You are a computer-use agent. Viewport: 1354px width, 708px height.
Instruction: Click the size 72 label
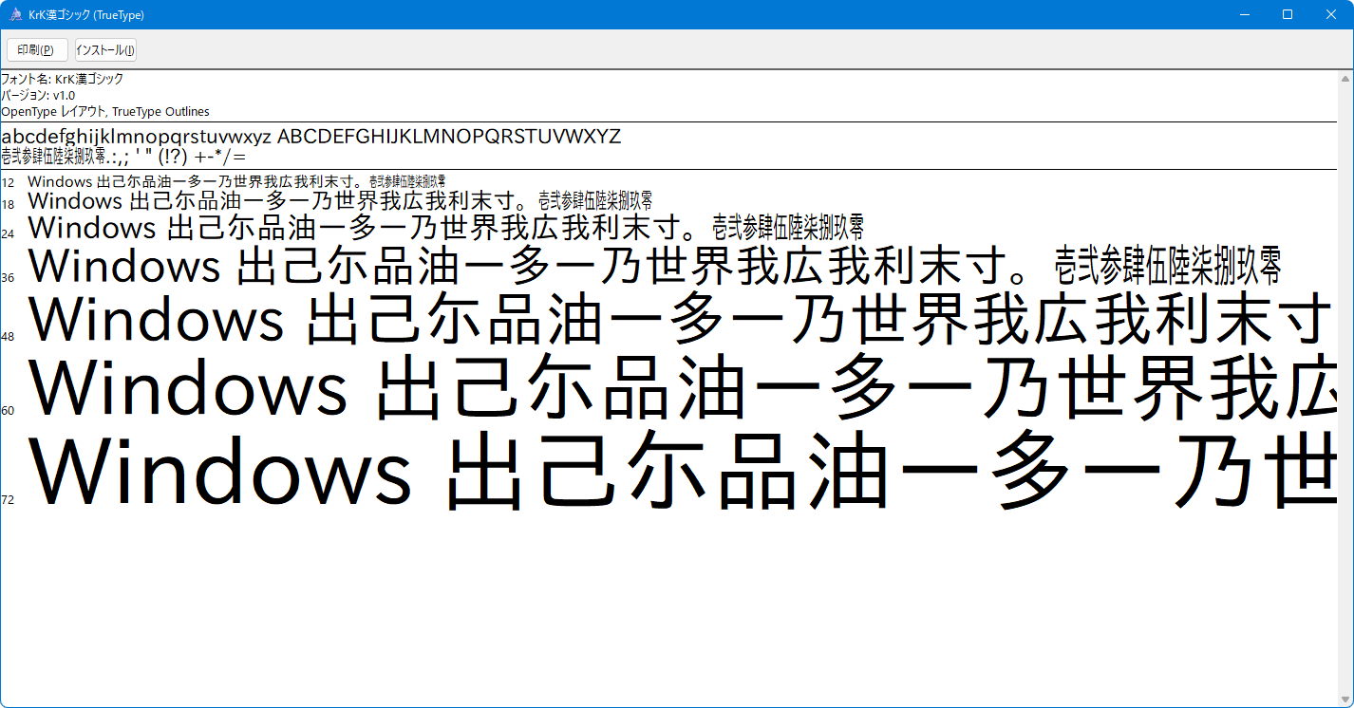8,499
